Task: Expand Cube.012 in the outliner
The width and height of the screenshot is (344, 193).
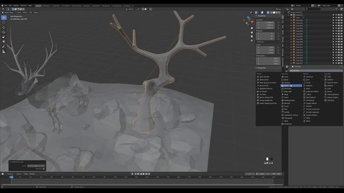Action: point(291,50)
